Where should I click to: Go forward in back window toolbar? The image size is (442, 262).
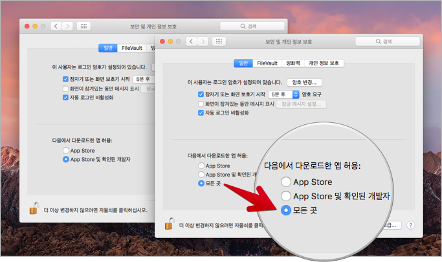pyautogui.click(x=67, y=26)
